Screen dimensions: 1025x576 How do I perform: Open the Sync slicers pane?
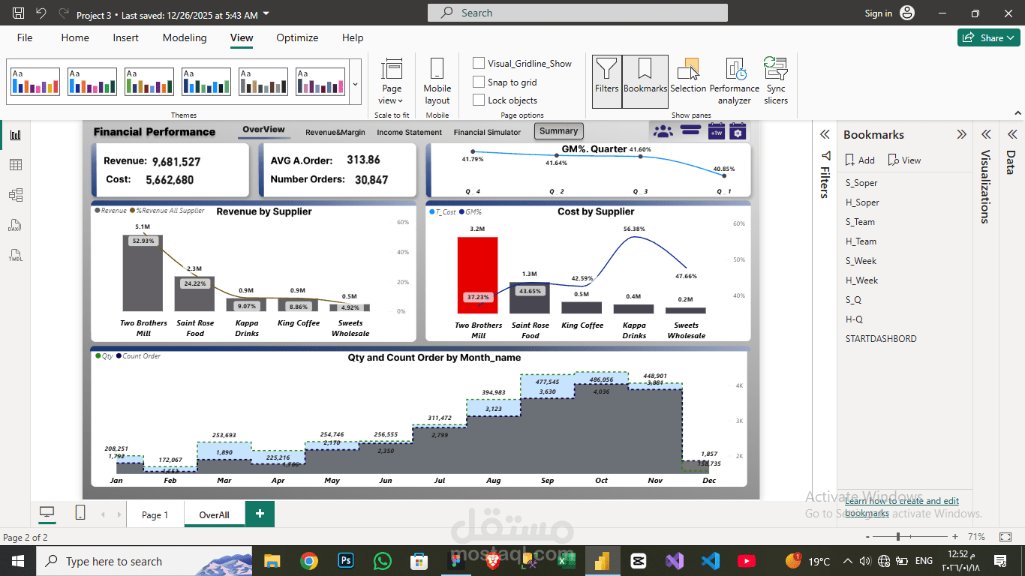pos(776,81)
